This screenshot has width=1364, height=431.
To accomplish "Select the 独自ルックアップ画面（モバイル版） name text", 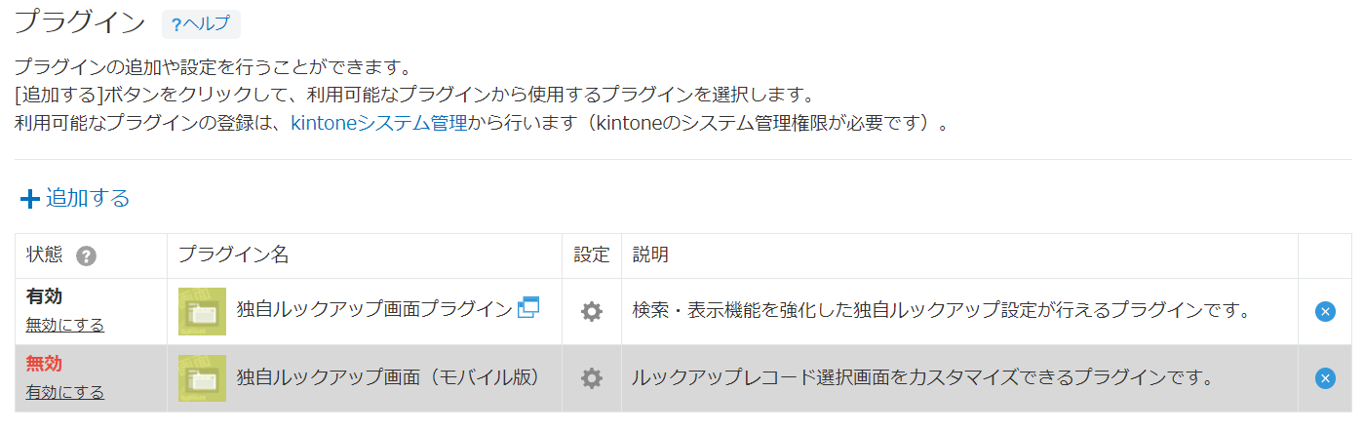I will (x=388, y=377).
